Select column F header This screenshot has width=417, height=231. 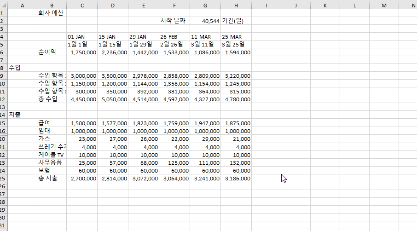click(x=174, y=6)
